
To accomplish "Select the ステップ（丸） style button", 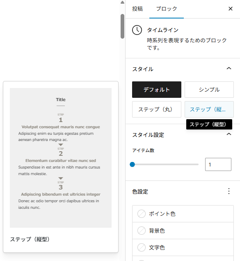I will click(x=157, y=109).
